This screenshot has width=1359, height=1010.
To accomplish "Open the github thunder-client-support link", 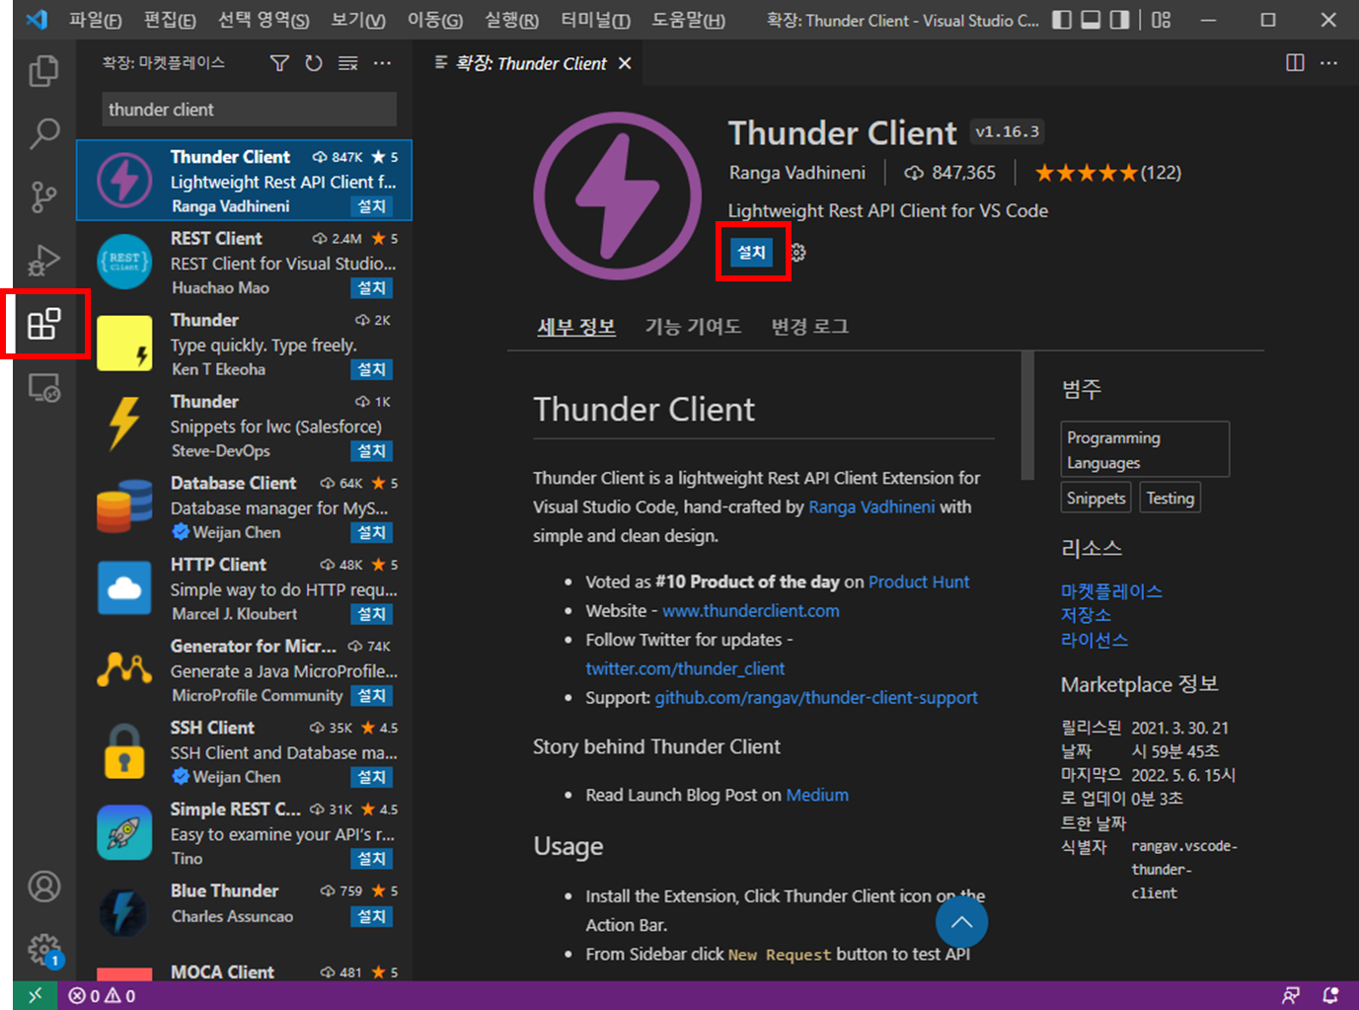I will 816,698.
